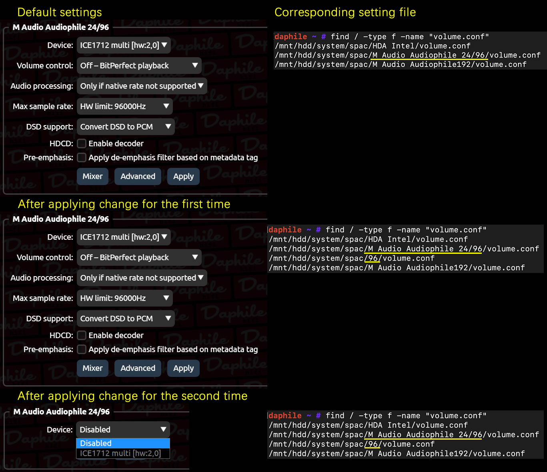Select highlighted Disabled option in dropdown list
The height and width of the screenshot is (472, 547).
tap(123, 443)
